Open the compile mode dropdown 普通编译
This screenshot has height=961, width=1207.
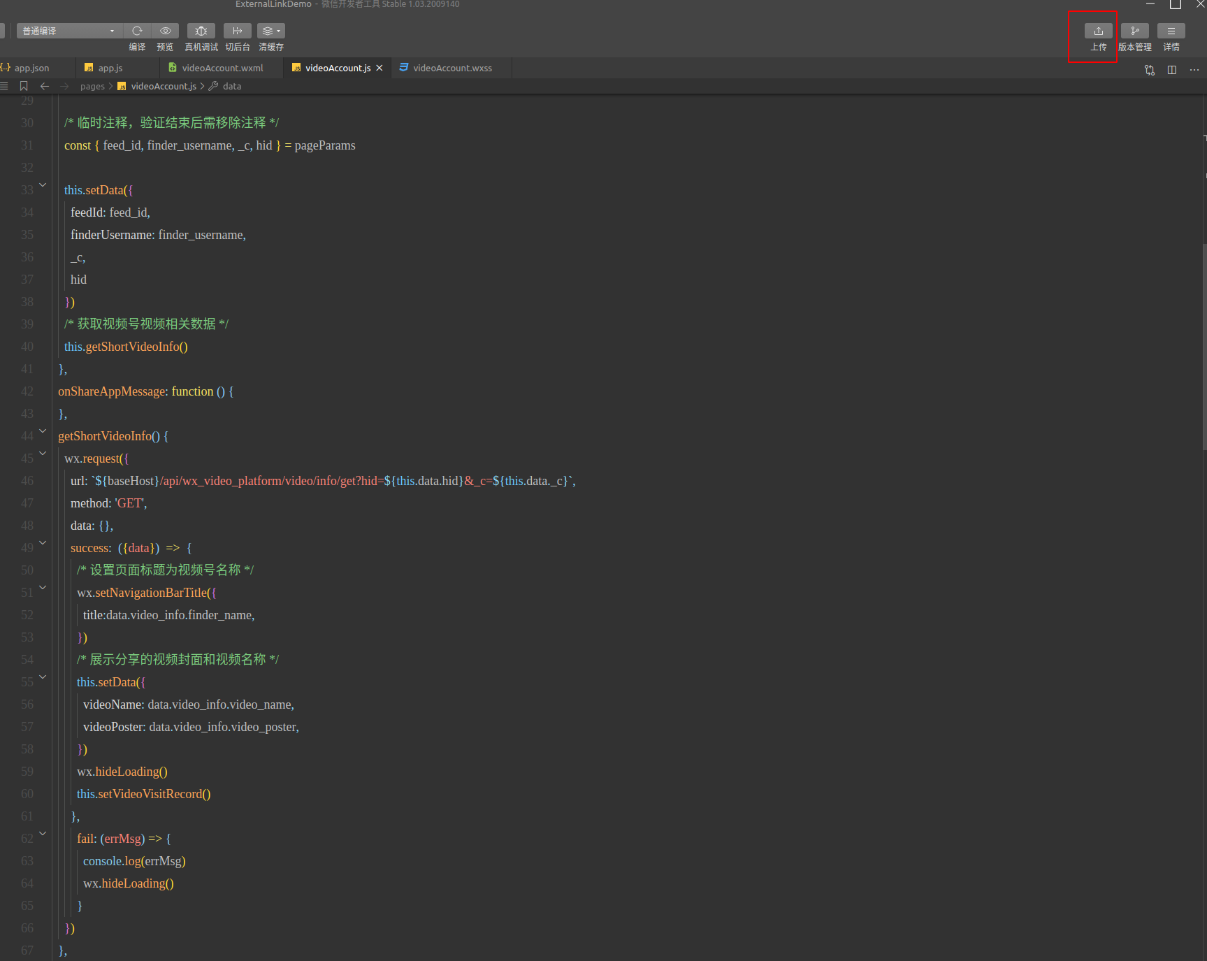[69, 31]
